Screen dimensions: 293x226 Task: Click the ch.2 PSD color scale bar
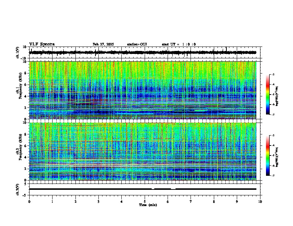coord(268,155)
